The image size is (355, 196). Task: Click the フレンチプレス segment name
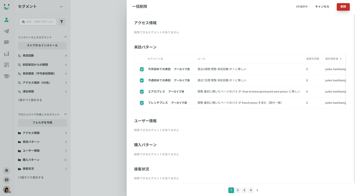158,103
